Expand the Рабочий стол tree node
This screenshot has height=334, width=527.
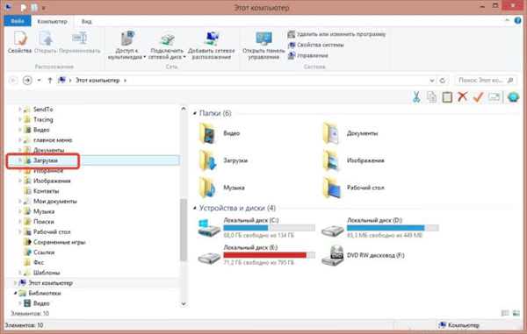click(x=20, y=231)
